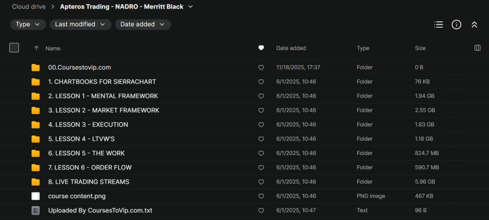Sort by Name column header

point(53,48)
